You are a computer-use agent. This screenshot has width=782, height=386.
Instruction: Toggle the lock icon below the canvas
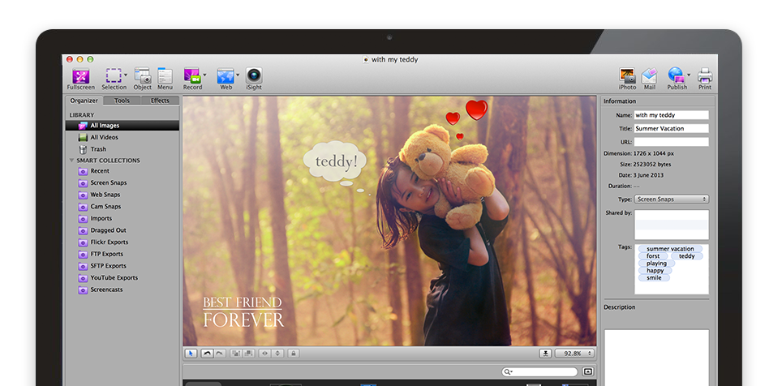[293, 354]
